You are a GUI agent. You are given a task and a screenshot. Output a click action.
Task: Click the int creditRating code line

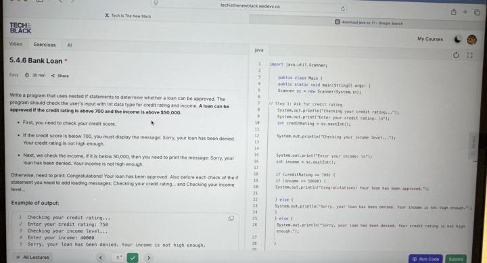[314, 124]
